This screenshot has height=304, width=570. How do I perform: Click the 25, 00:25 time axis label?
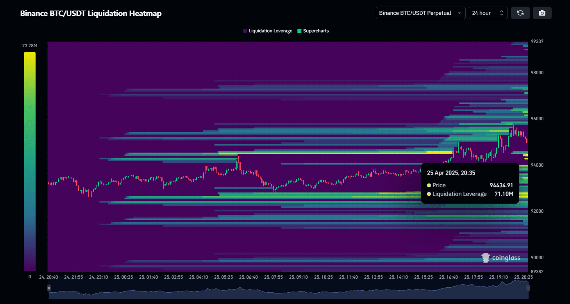point(123,277)
